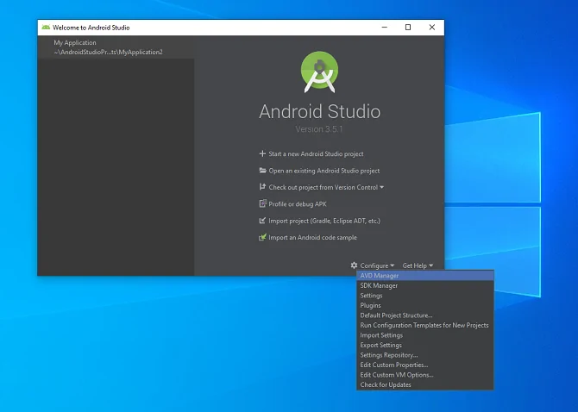Select Default Project Structure menu entry
This screenshot has height=412, width=578.
[396, 315]
